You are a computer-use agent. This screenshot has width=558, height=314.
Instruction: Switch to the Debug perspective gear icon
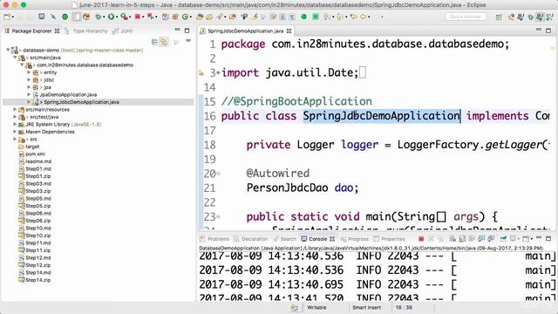(x=531, y=17)
